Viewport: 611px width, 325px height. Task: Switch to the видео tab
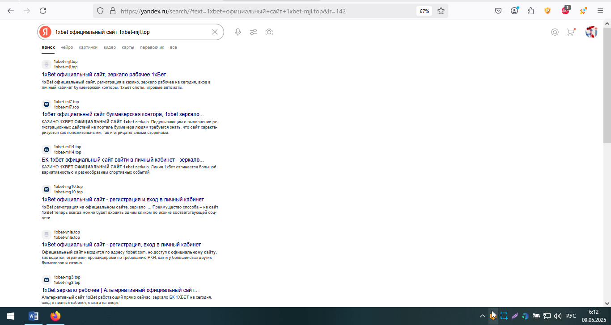coord(110,47)
